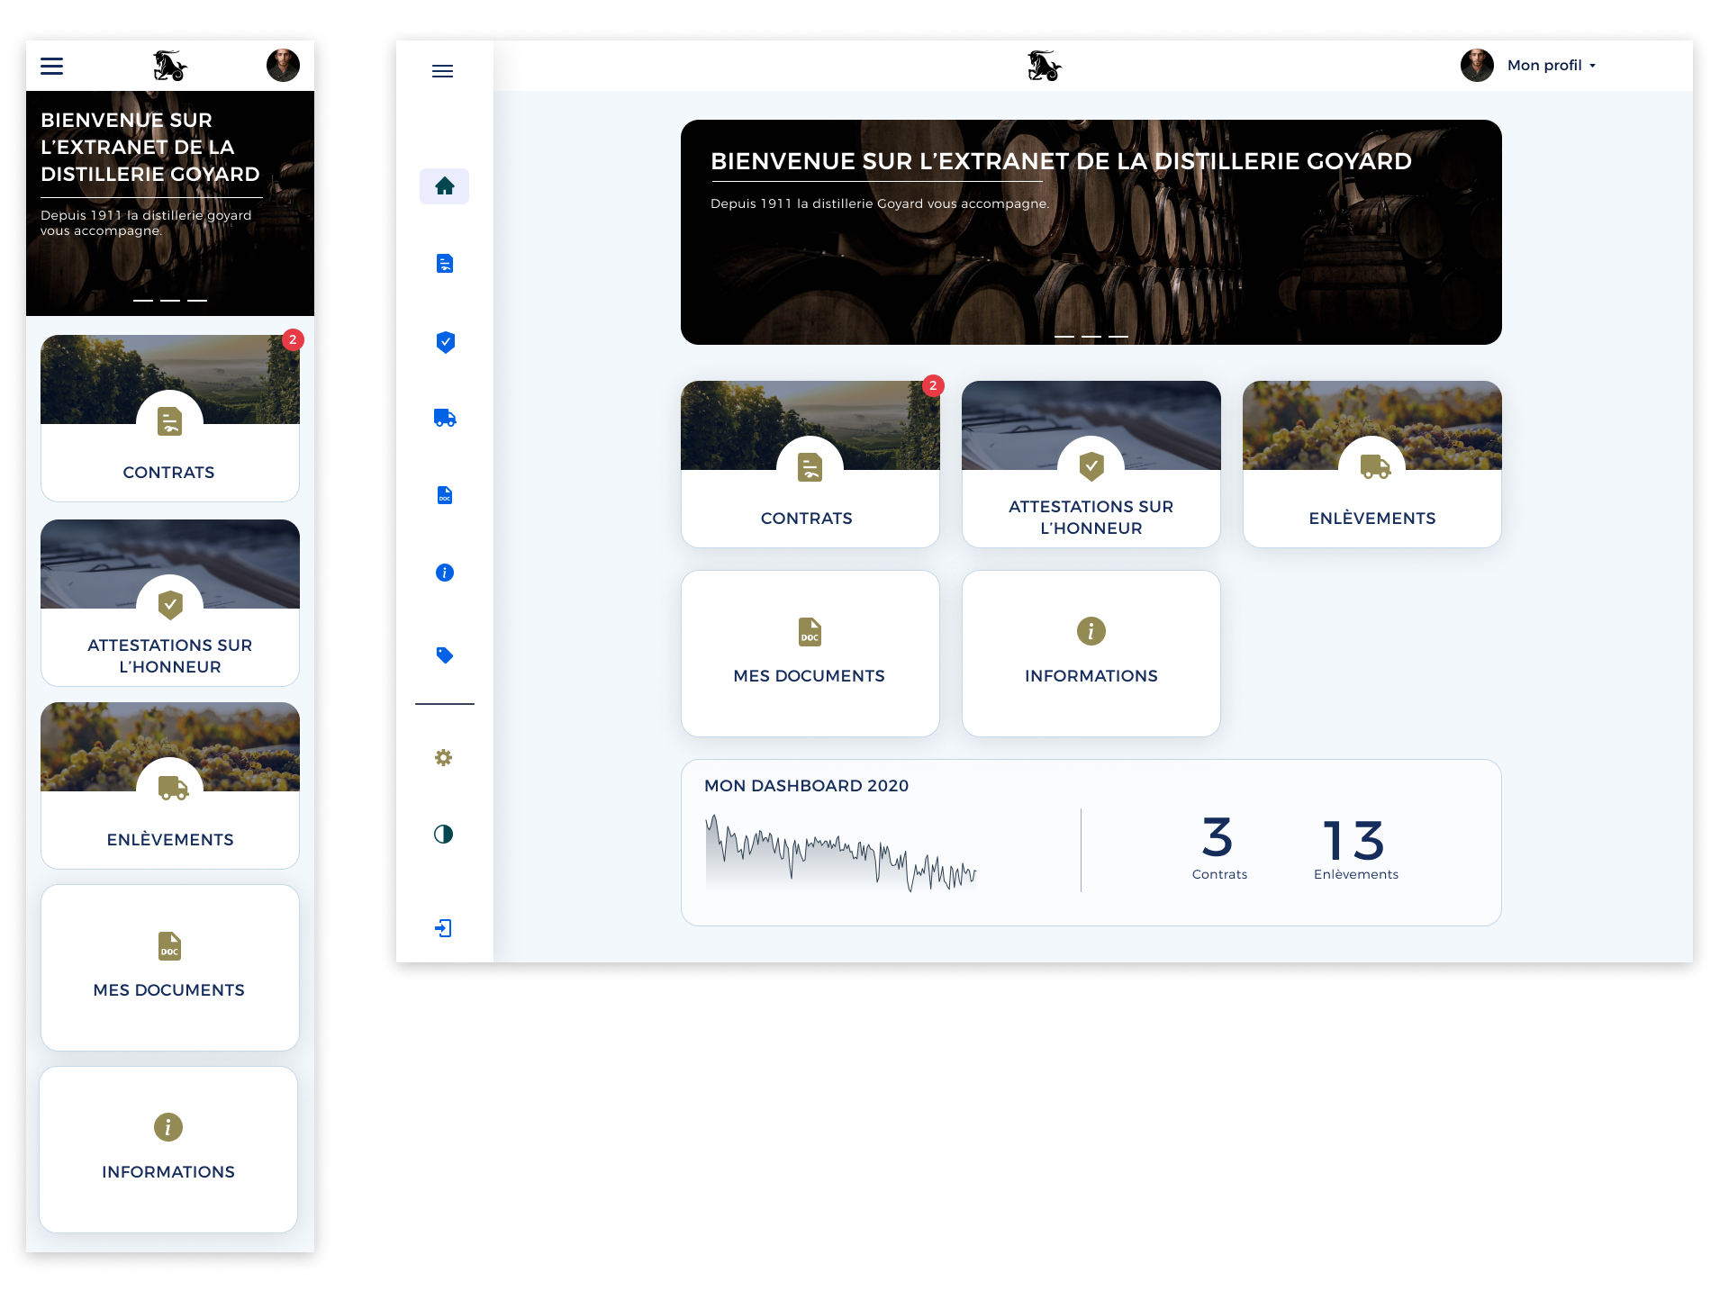Viewport: 1729px width, 1309px height.
Task: Open the INFORMATIONS desktop card
Action: (x=1091, y=654)
